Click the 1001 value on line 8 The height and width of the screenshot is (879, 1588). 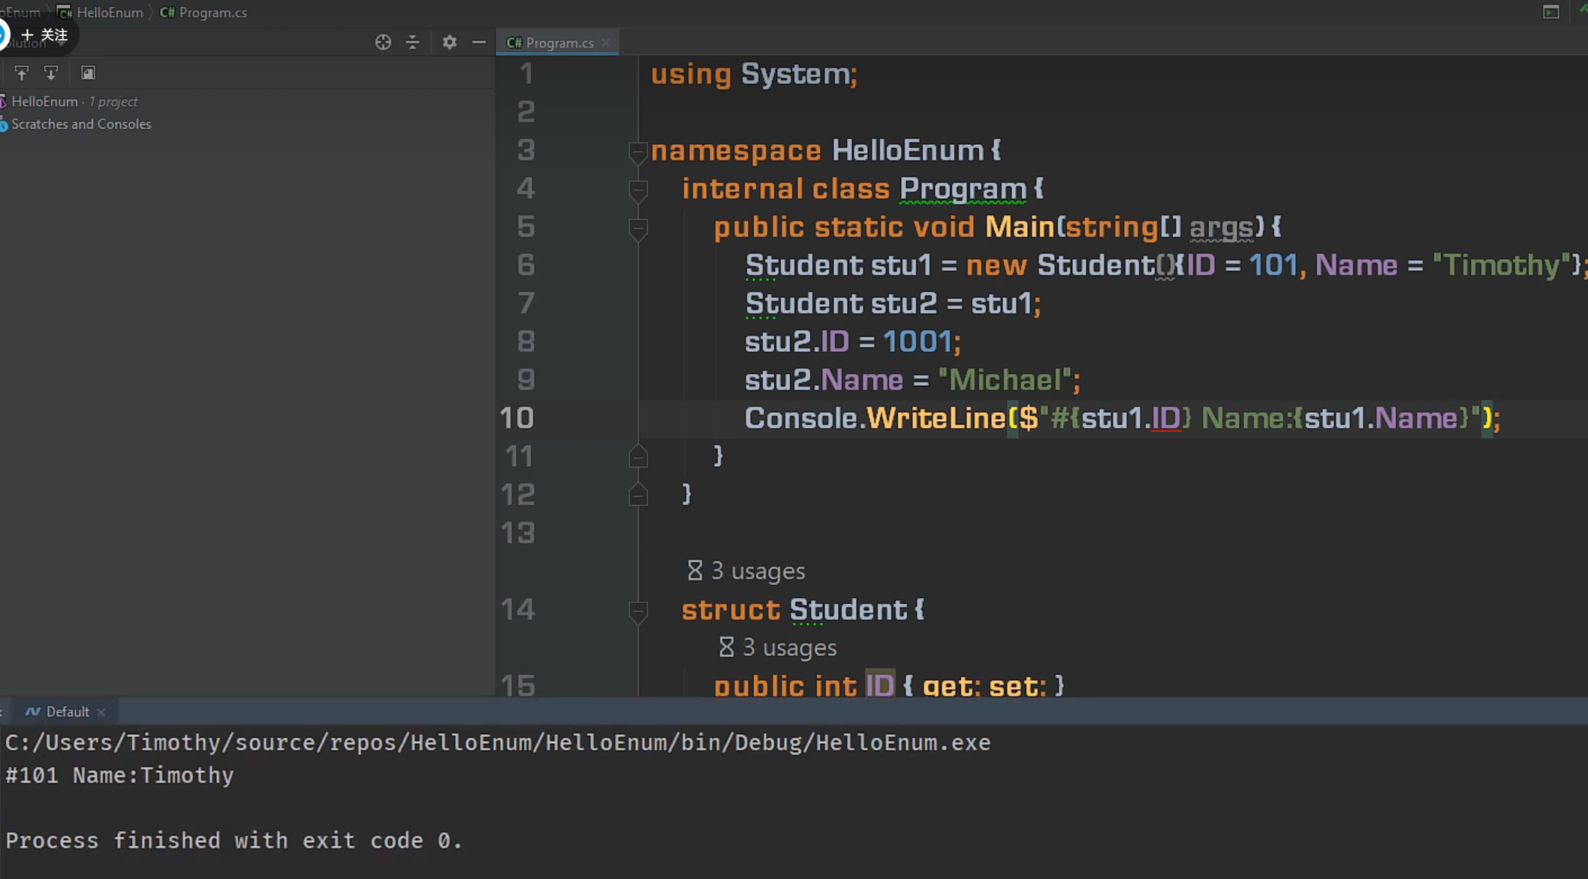(x=918, y=342)
